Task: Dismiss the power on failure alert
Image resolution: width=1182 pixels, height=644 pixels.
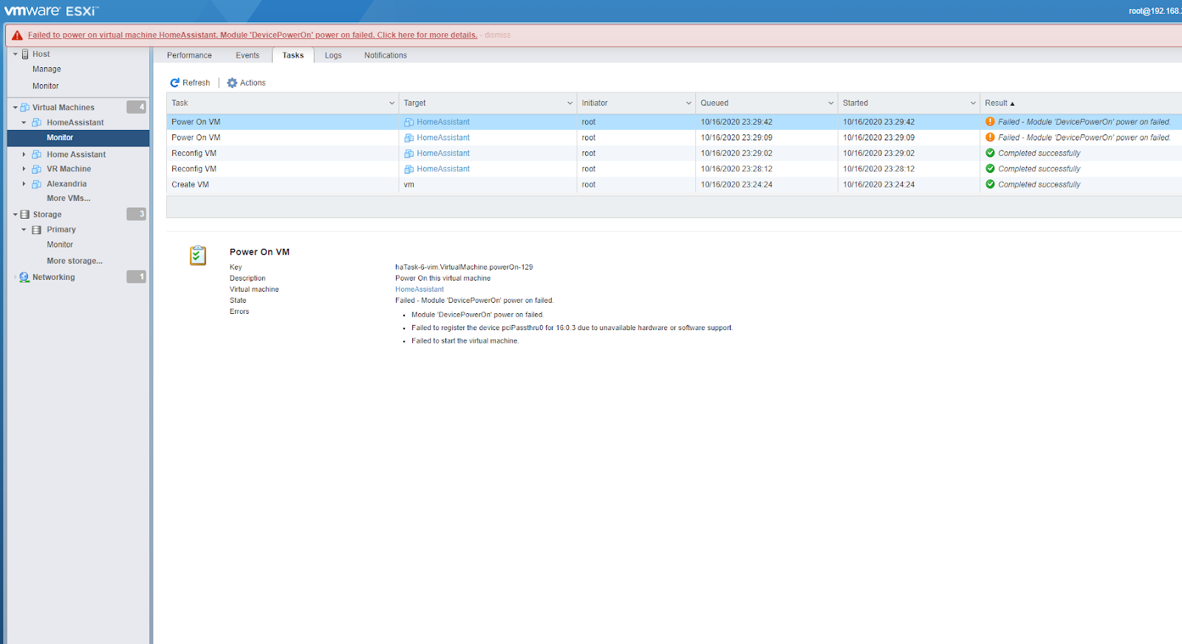Action: point(497,35)
